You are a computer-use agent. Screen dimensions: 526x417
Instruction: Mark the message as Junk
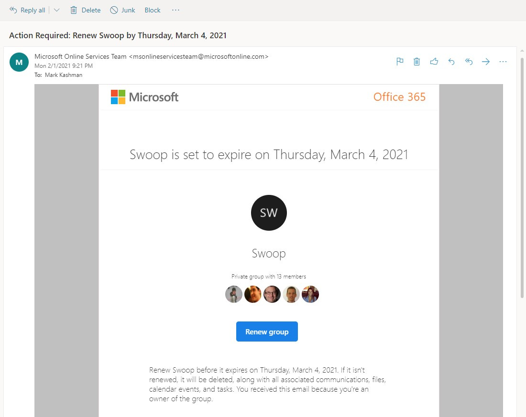coord(122,10)
